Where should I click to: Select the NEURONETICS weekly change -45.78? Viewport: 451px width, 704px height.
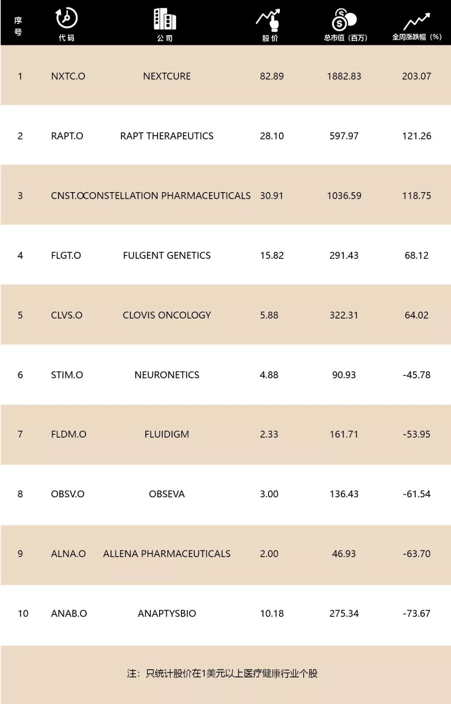click(x=416, y=375)
